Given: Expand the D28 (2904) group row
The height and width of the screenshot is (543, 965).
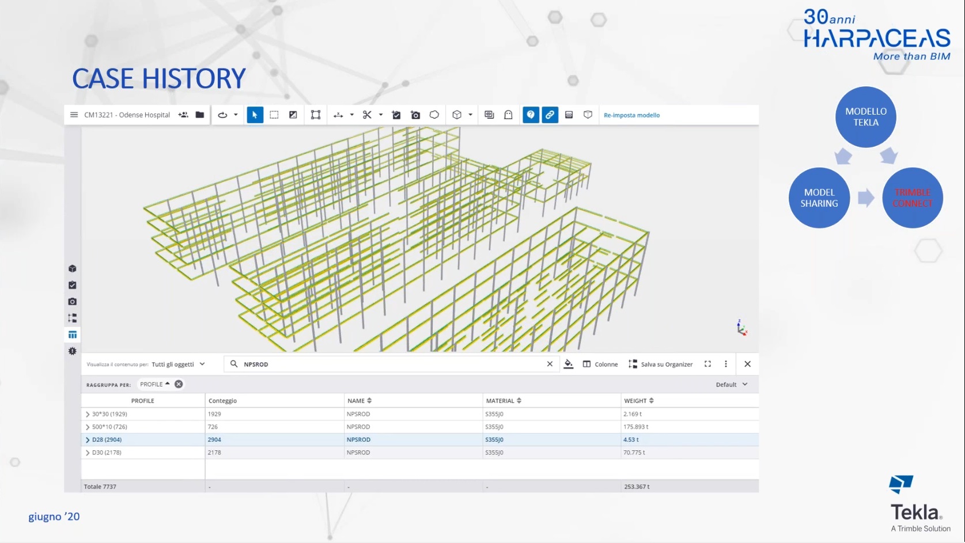Looking at the screenshot, I should (88, 439).
